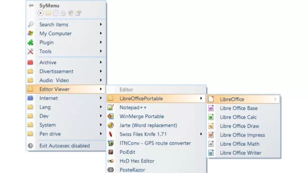Screen dimensions: 308x173
Task: Click the Libre Office Draw icon
Action: tap(211, 126)
